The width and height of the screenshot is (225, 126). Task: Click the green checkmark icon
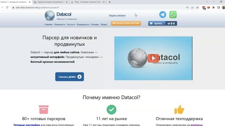click(111, 110)
